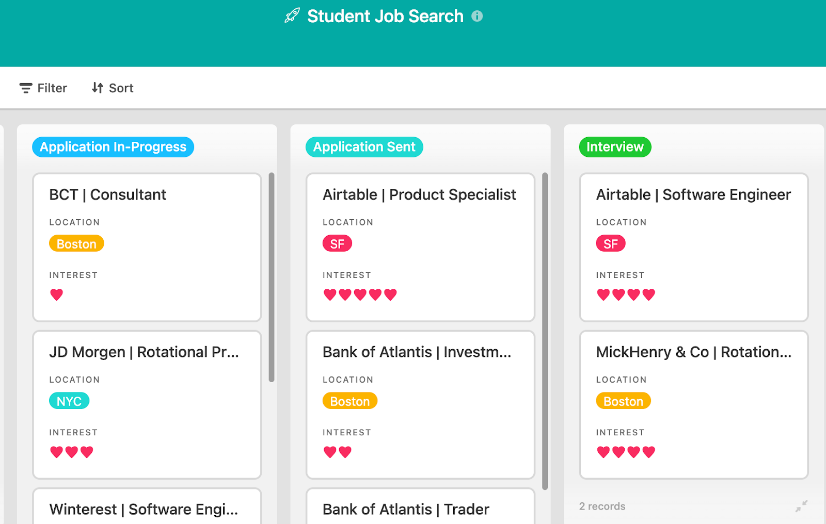
Task: Open the Airtable Software Engineer card
Action: [694, 248]
